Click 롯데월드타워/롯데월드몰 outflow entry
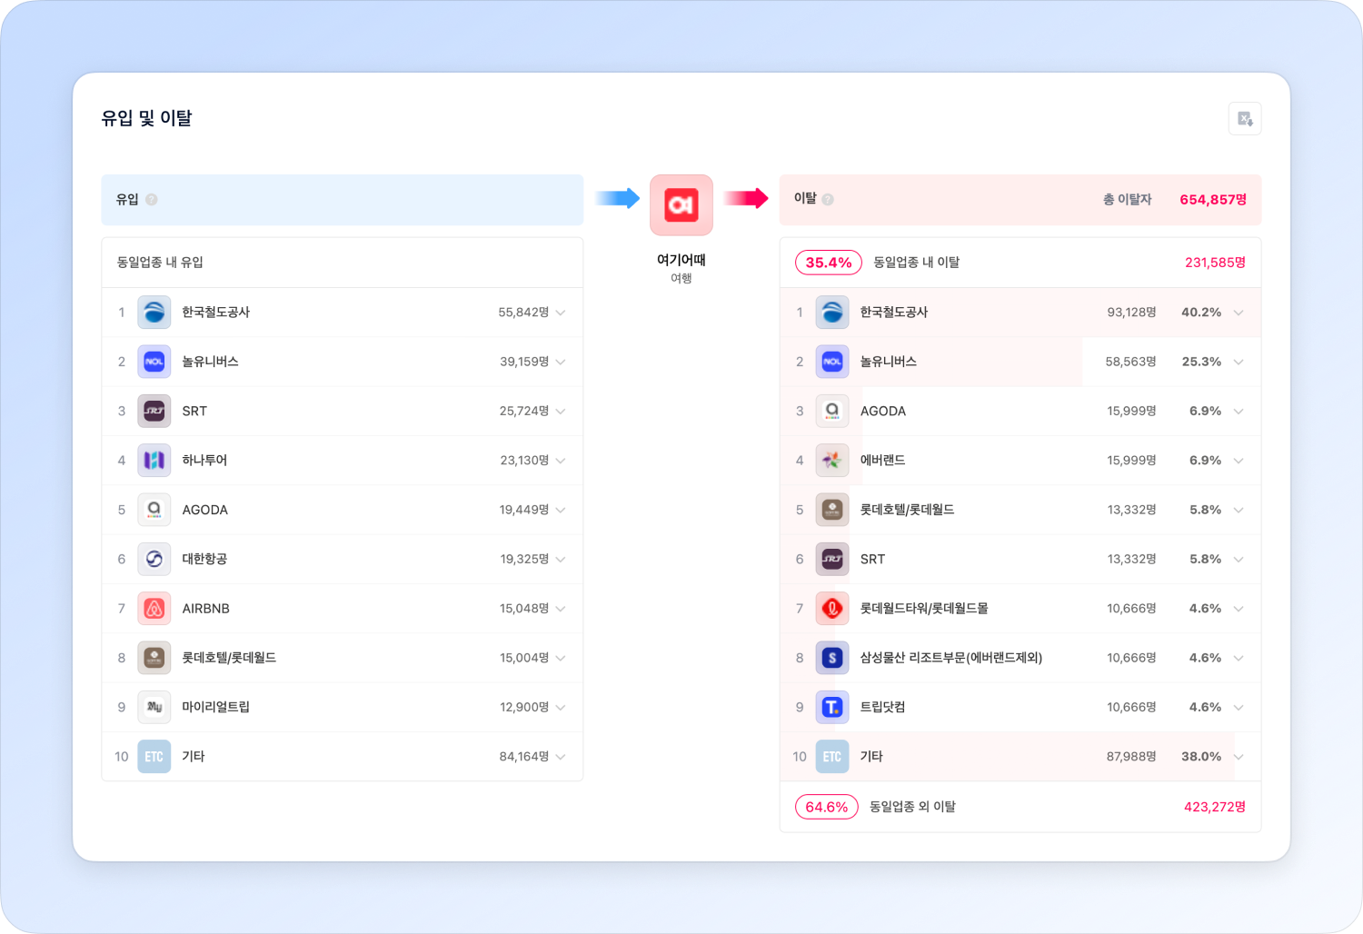 [x=923, y=609]
